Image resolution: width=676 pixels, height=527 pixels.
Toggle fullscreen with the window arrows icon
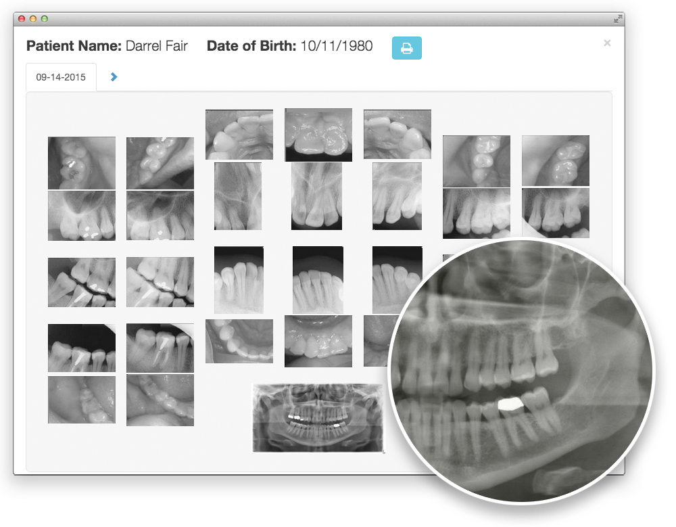click(x=619, y=18)
